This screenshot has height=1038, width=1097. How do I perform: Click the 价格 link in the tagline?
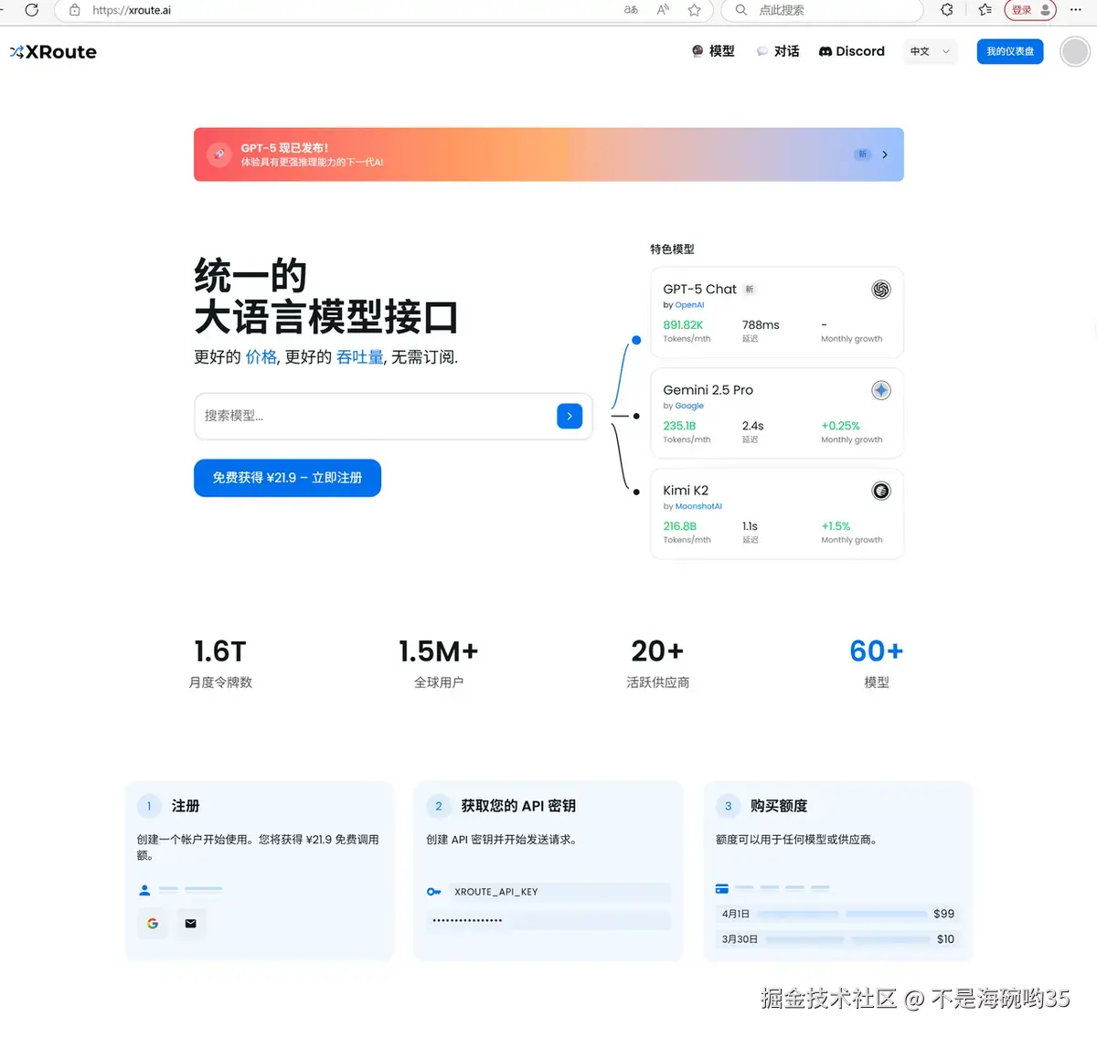click(261, 357)
